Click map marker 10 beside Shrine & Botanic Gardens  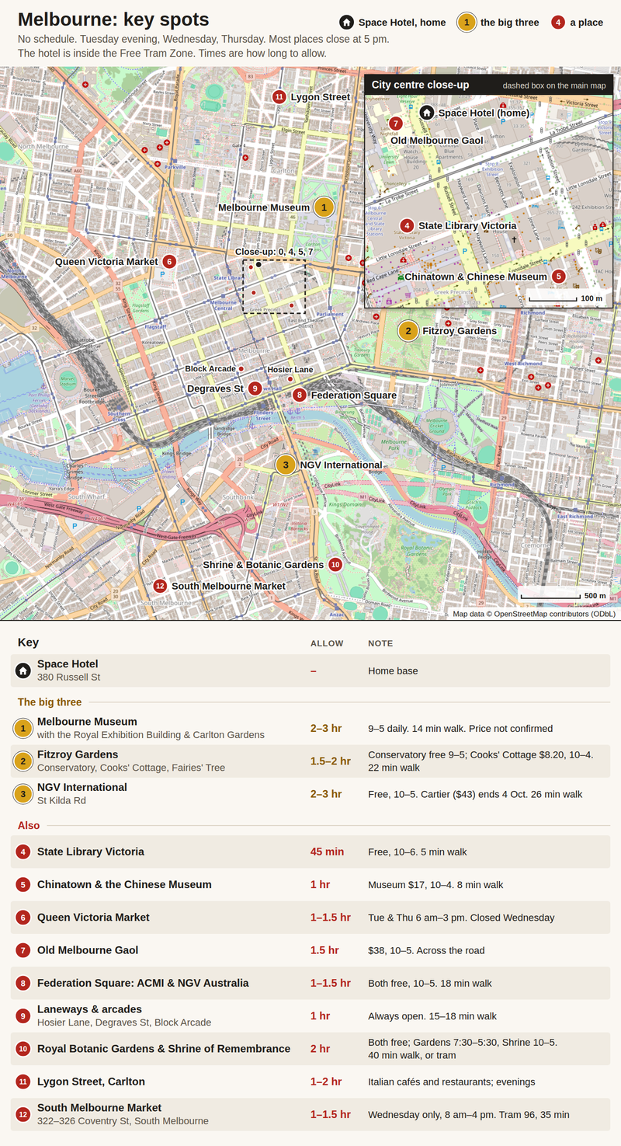click(335, 564)
